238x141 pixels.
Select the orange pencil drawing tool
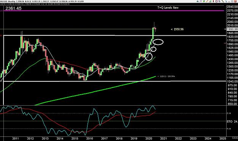207,1
